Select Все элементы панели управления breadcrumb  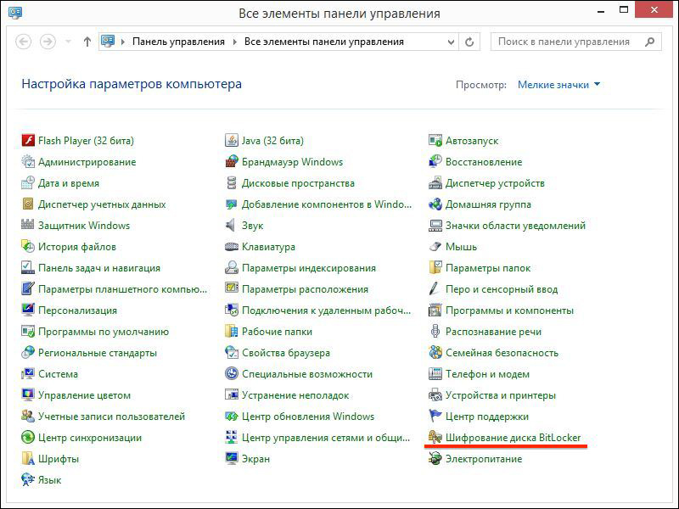click(x=324, y=42)
